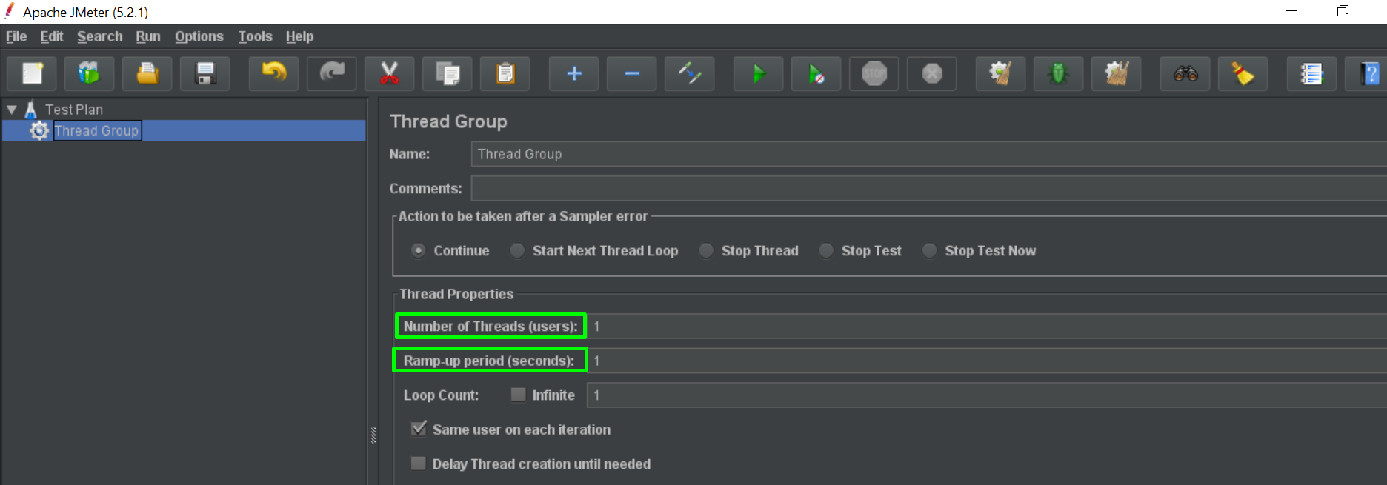Open the Templates toolbar icon
The image size is (1387, 485).
tap(90, 73)
